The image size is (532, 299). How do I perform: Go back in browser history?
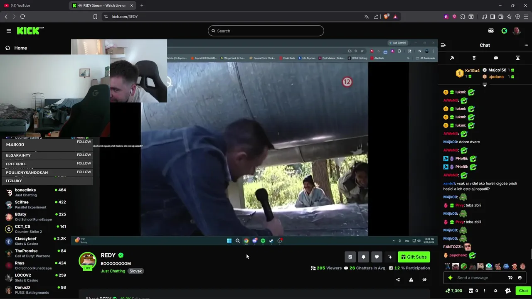(6, 17)
